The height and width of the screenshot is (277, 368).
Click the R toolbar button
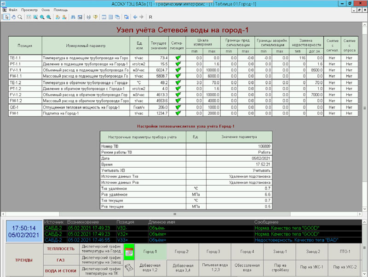tap(150, 17)
